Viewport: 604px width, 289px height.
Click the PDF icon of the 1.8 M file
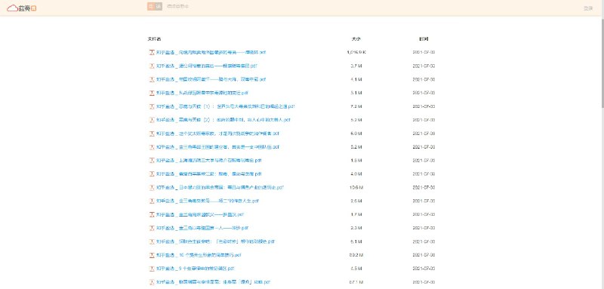[x=152, y=161]
